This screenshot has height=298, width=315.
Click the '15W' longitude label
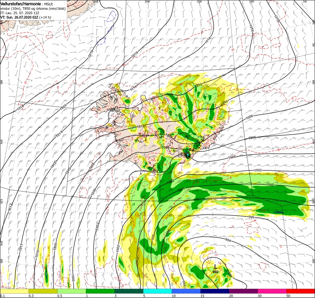pos(199,2)
